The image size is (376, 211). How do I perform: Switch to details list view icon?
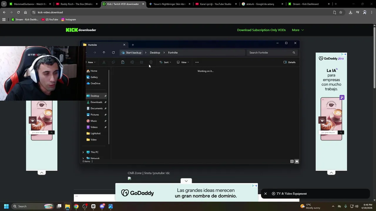click(292, 161)
